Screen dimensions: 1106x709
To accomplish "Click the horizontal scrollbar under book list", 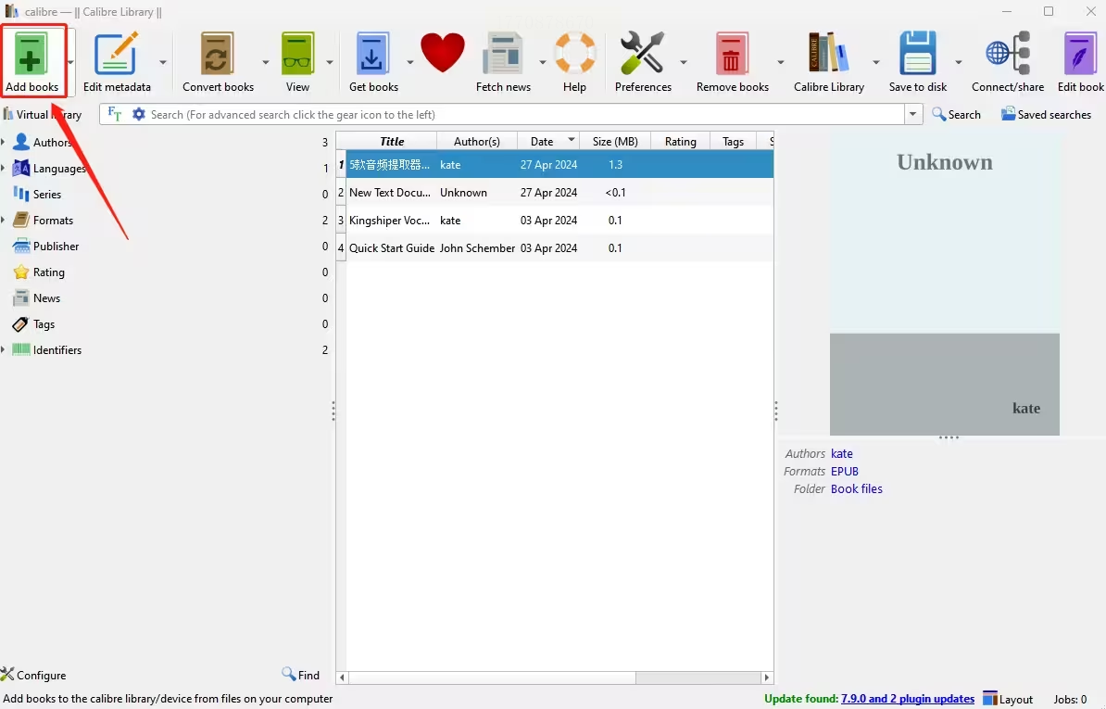I will [556, 677].
